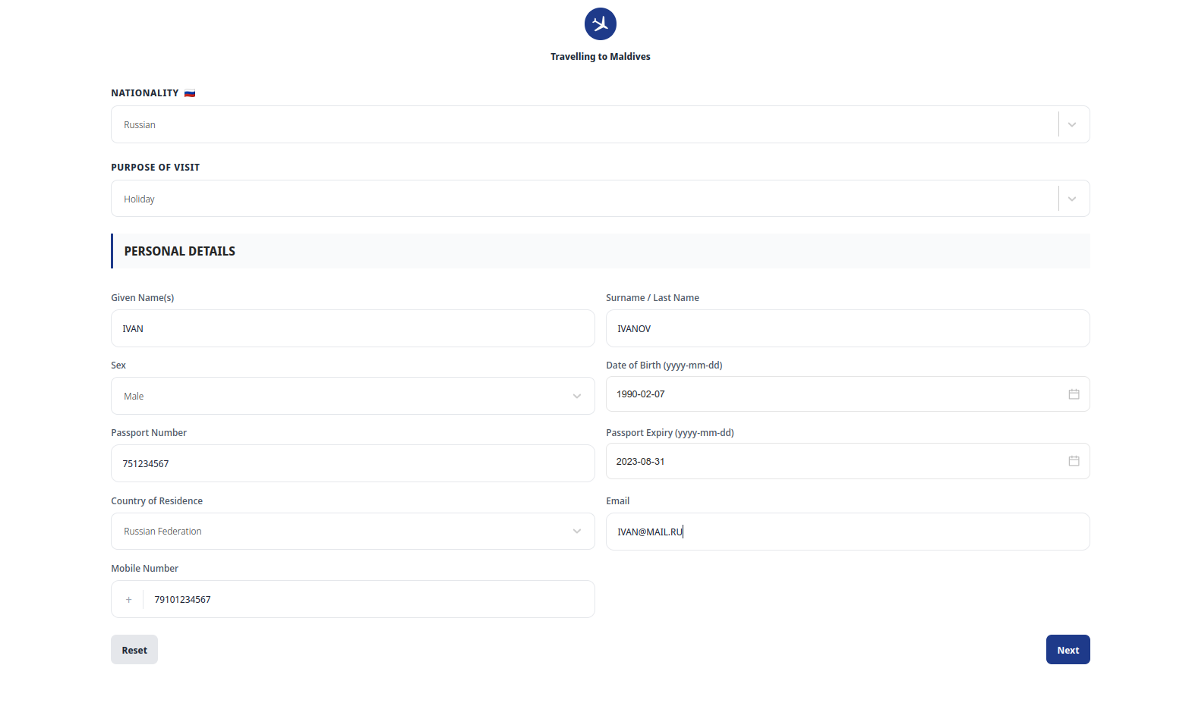Click the Russian flag icon beside Nationality
This screenshot has height=709, width=1189.
click(x=190, y=93)
